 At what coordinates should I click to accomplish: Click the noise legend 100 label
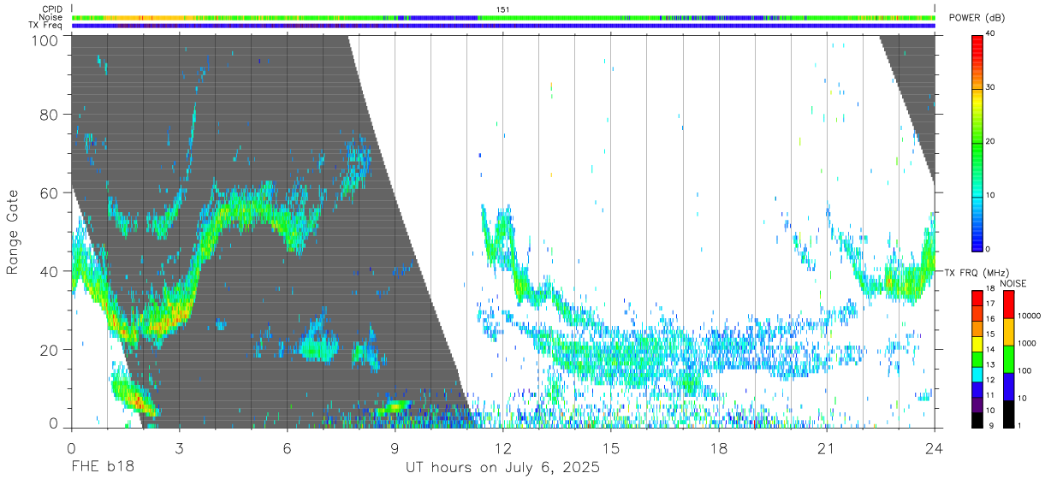(x=1024, y=370)
